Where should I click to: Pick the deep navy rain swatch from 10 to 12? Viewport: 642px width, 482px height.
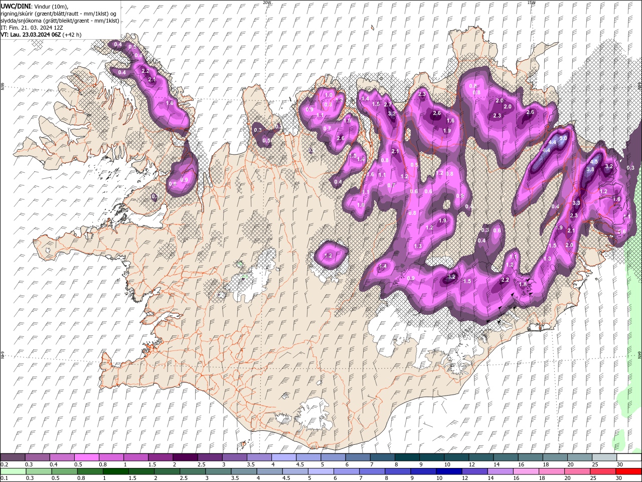[x=448, y=471]
